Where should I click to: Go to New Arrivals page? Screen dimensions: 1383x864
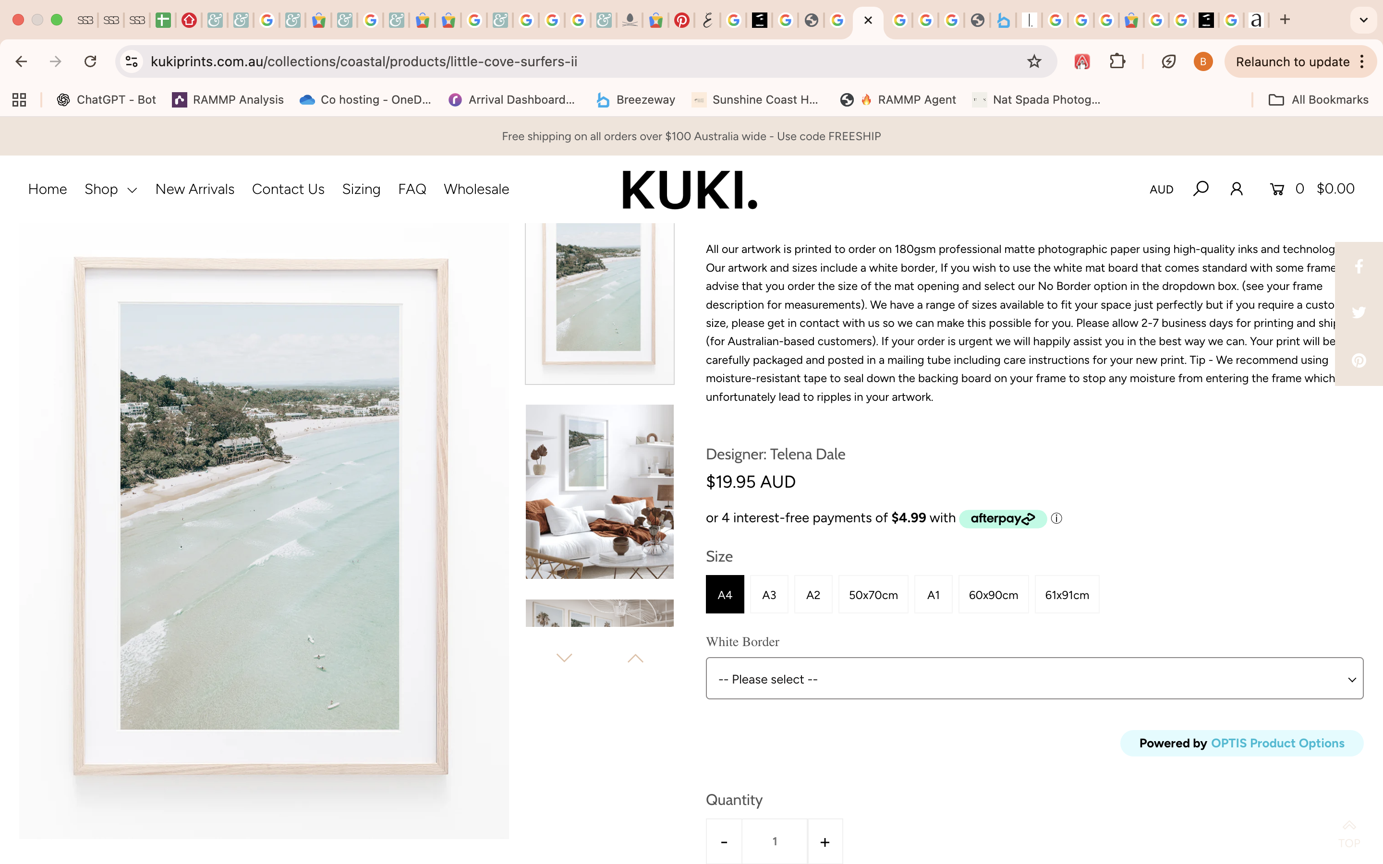pos(194,189)
